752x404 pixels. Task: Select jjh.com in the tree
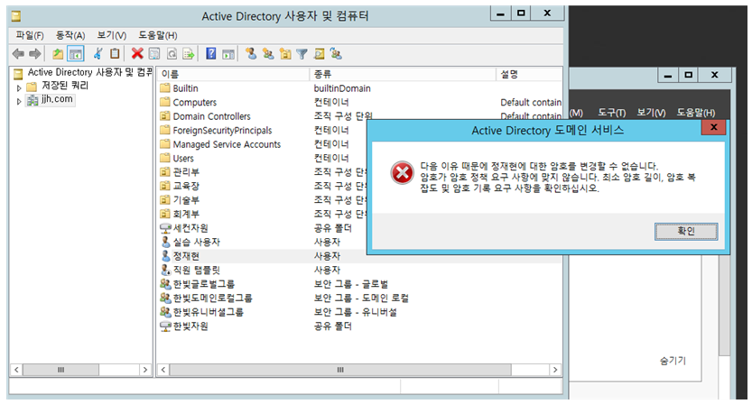(x=57, y=99)
